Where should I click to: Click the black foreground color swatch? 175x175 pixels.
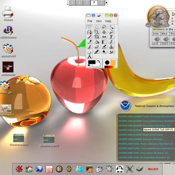pos(92,62)
